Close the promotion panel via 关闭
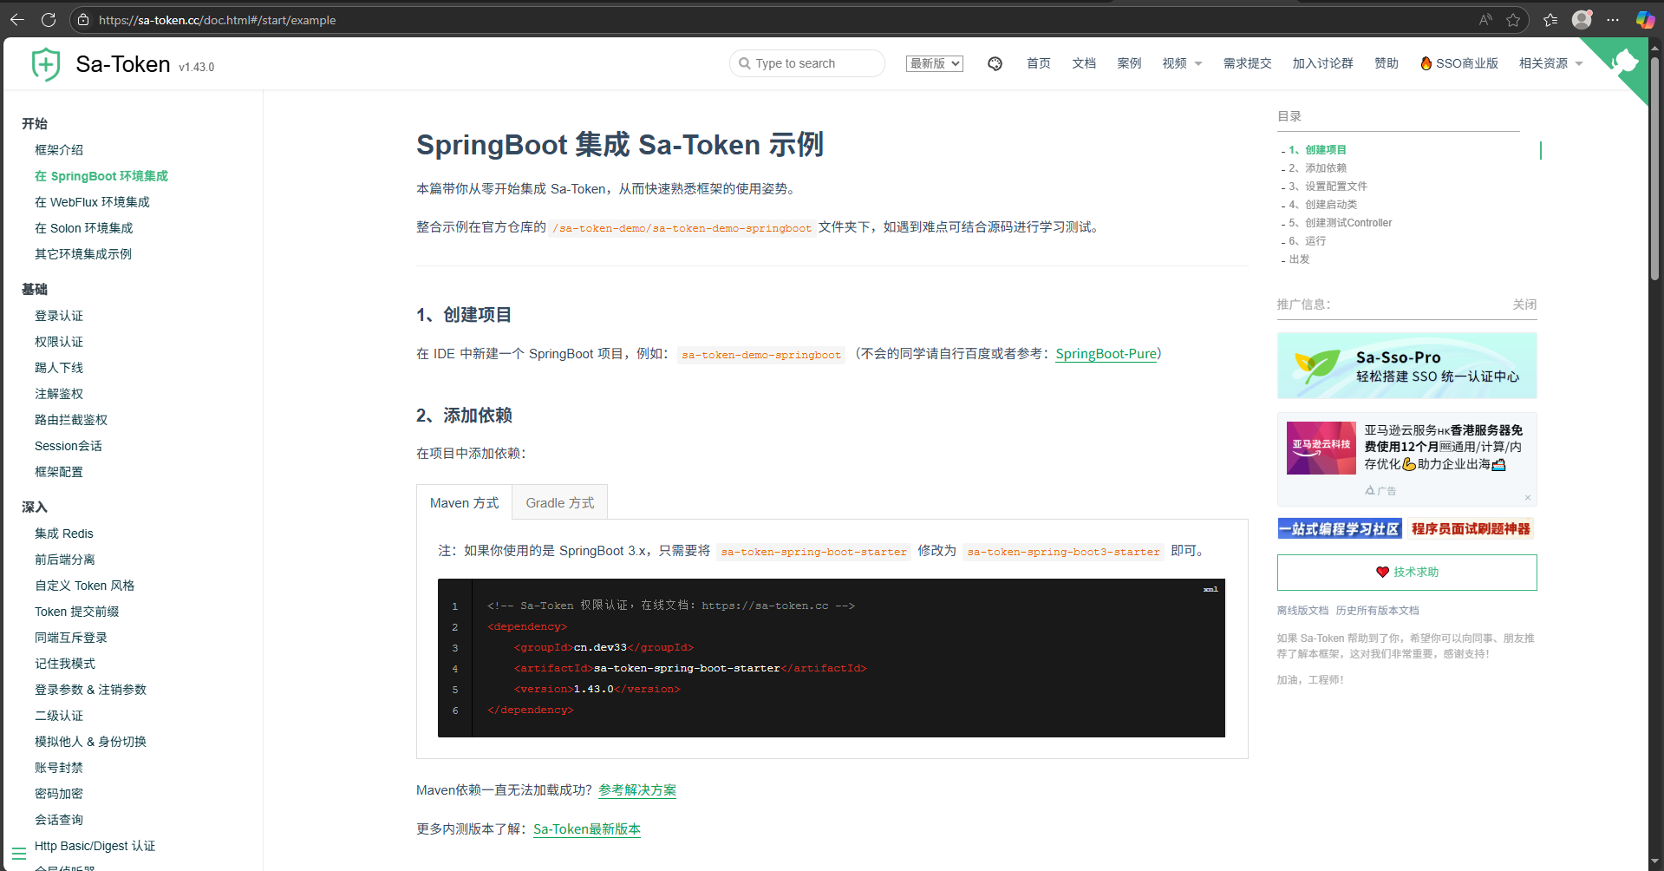The height and width of the screenshot is (871, 1664). [1524, 305]
